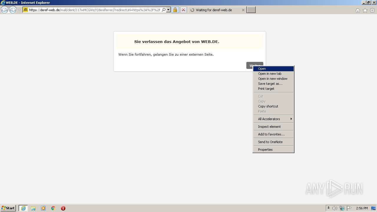
Task: Select Send to OneNote
Action: pyautogui.click(x=273, y=142)
